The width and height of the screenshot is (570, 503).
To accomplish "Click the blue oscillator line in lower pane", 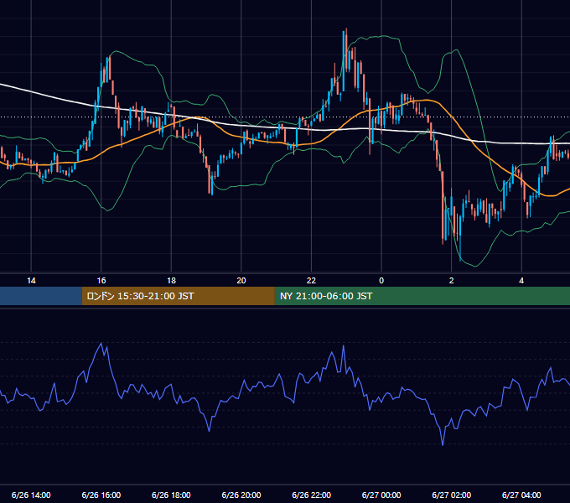I will pos(285,394).
